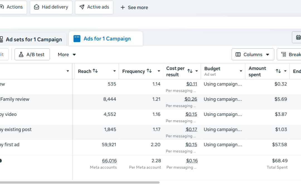Apply the Active ads filter
301x188 pixels.
click(x=94, y=7)
